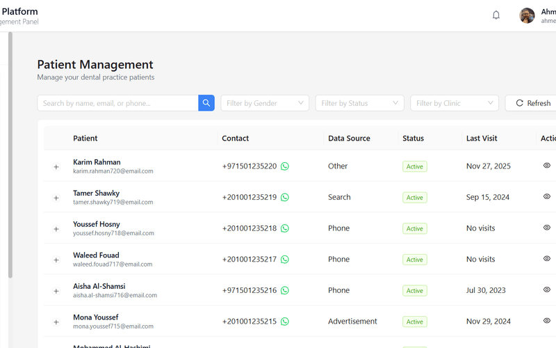Click the user avatar photo
The height and width of the screenshot is (348, 556).
coord(527,15)
